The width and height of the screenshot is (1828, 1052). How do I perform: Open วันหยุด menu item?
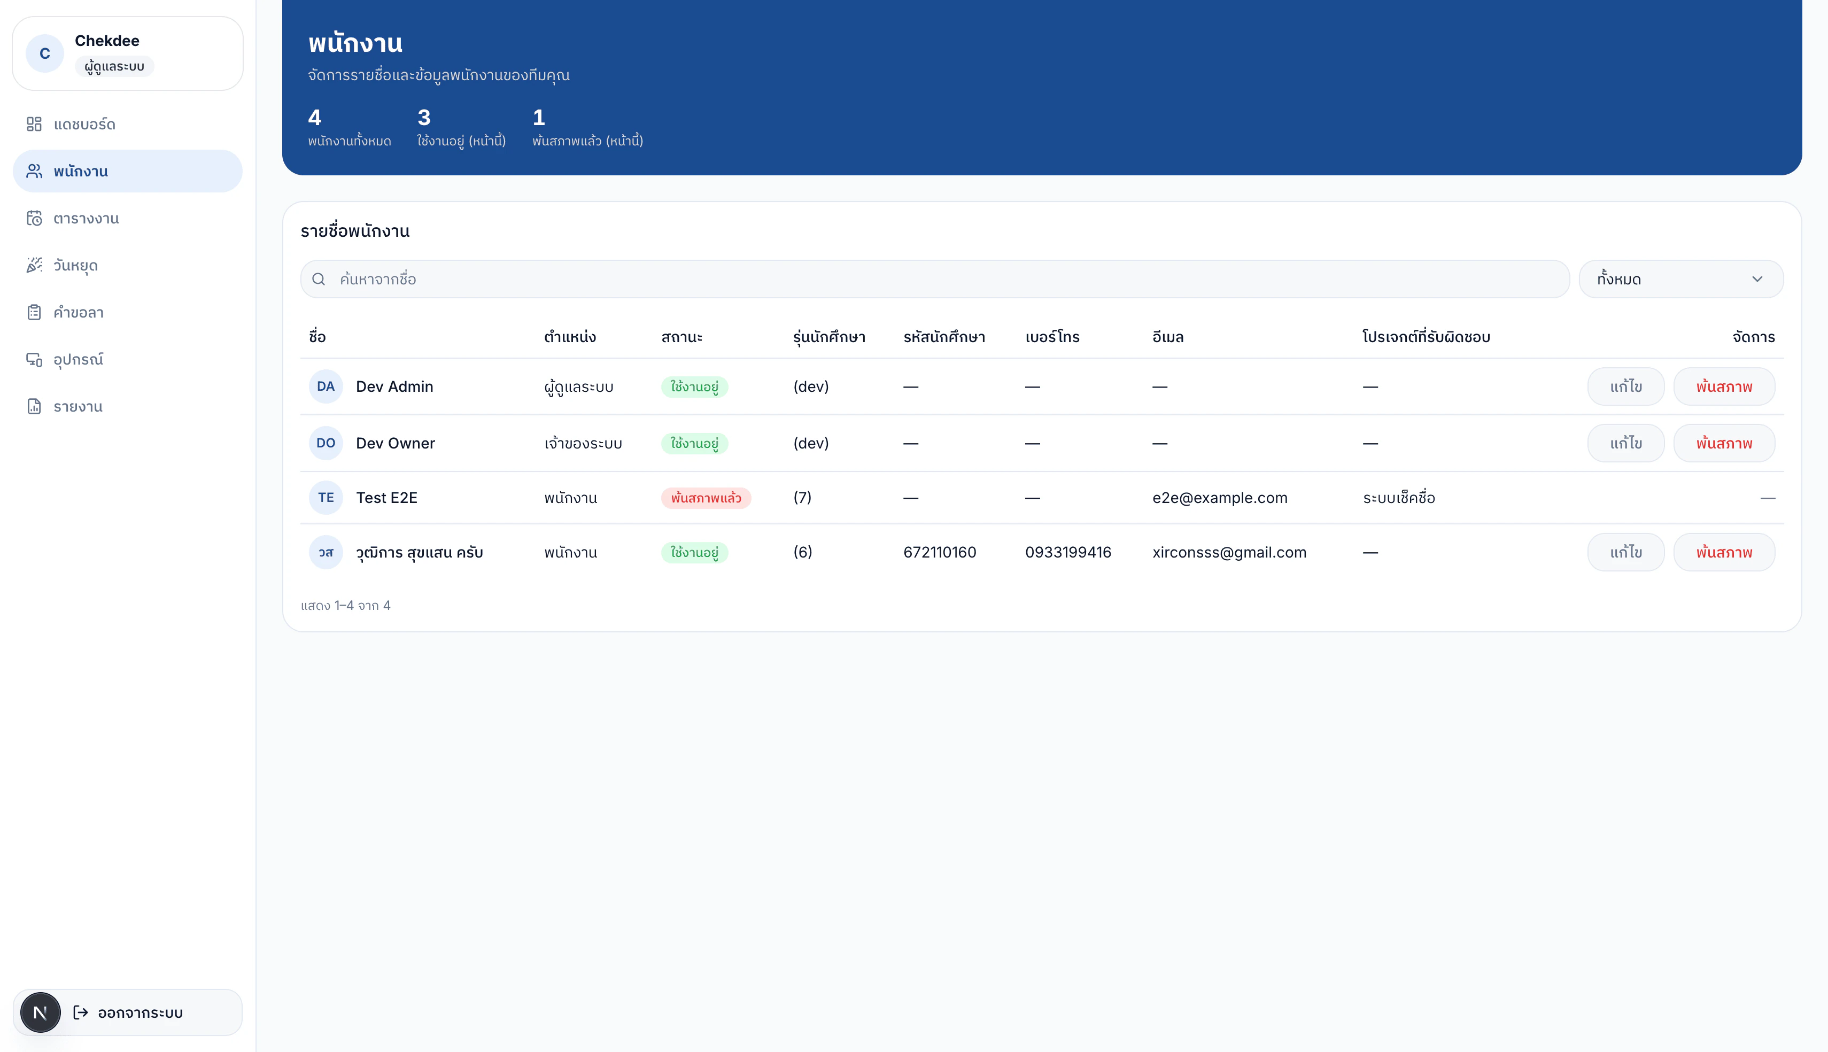(x=128, y=265)
